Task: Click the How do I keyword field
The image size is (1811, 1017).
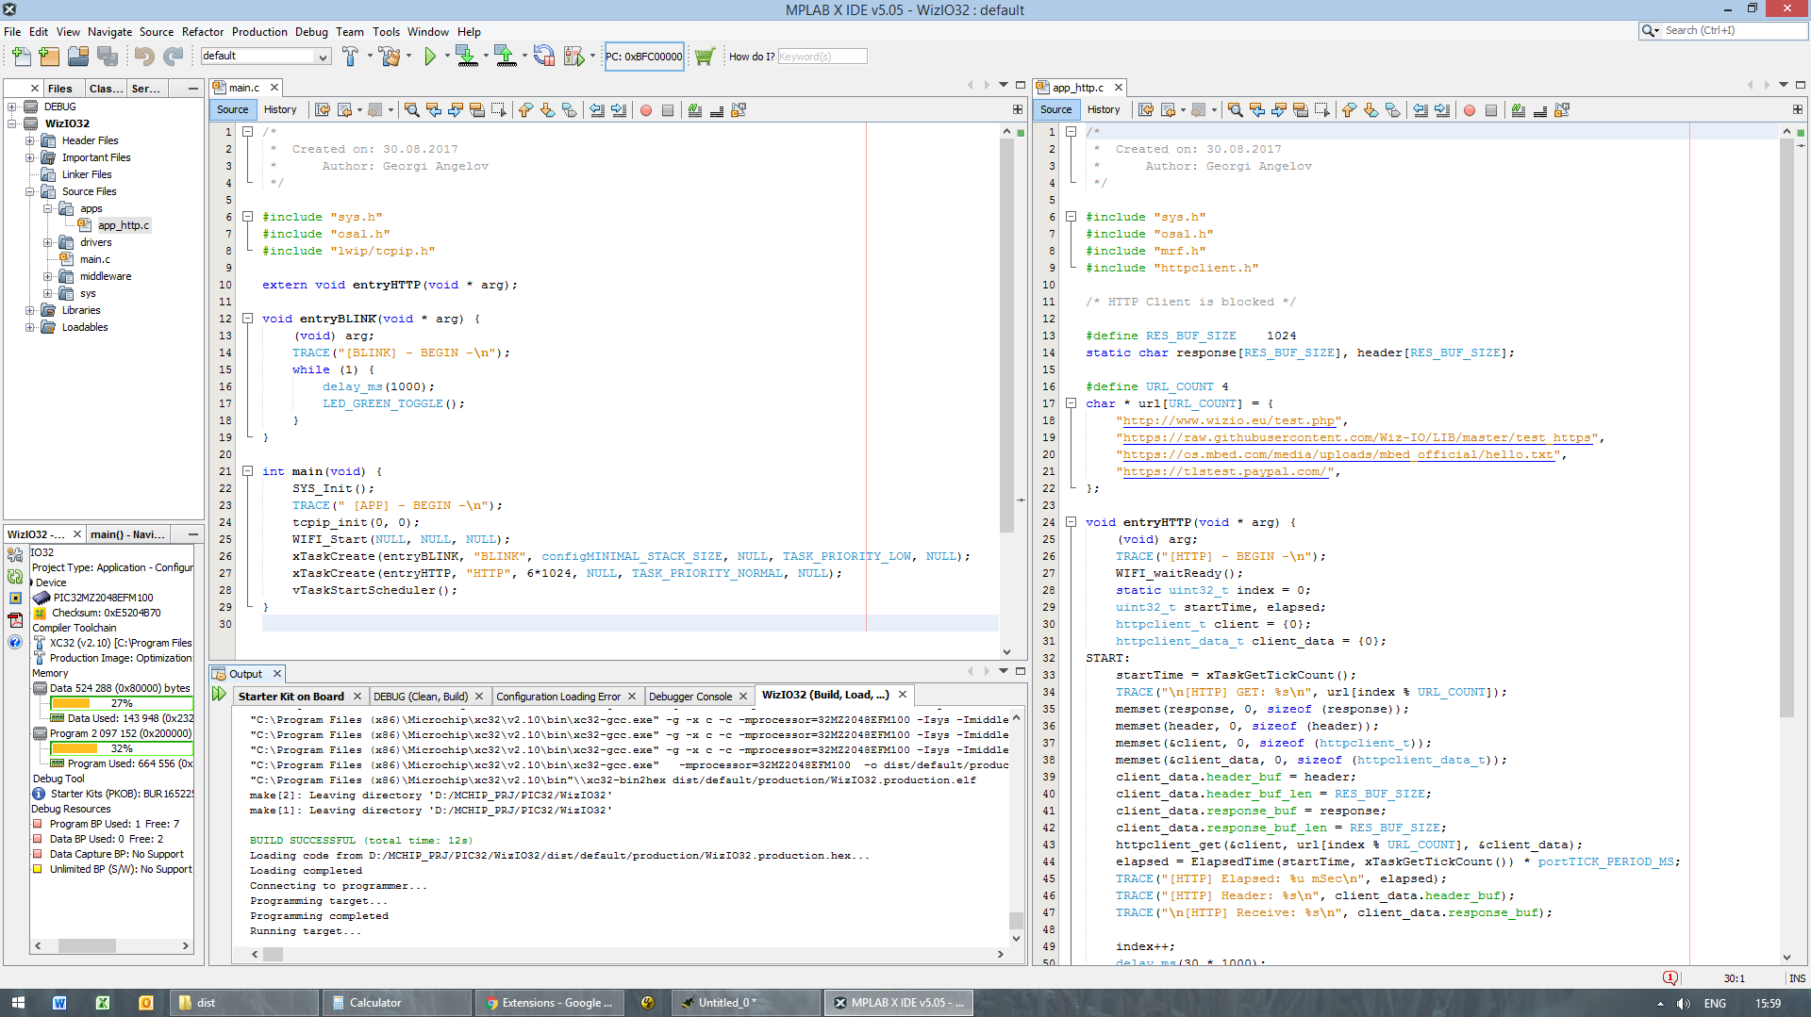Action: (821, 57)
